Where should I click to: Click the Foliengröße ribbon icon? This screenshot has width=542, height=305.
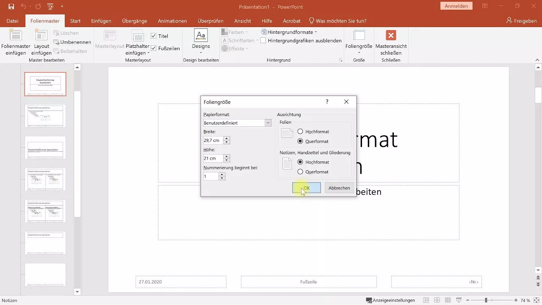point(359,41)
